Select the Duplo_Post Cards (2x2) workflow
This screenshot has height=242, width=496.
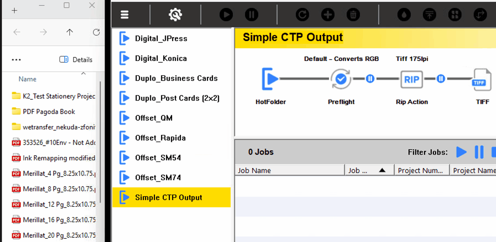171,98
